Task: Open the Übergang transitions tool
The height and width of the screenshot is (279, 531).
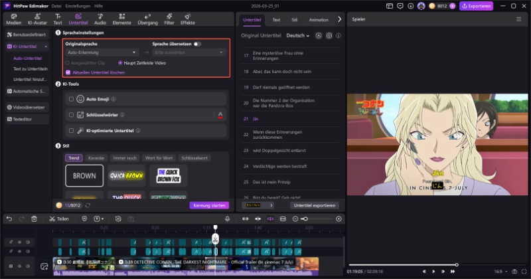Action: (x=147, y=19)
